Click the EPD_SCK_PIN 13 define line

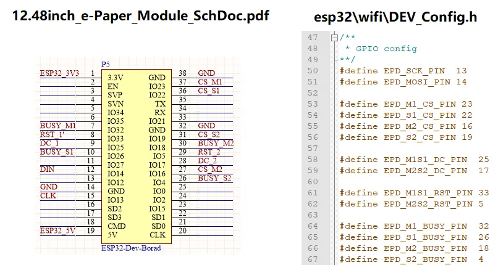tap(403, 71)
